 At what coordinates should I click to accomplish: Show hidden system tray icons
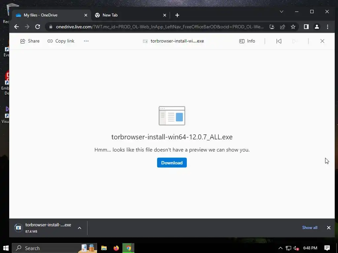click(x=281, y=248)
